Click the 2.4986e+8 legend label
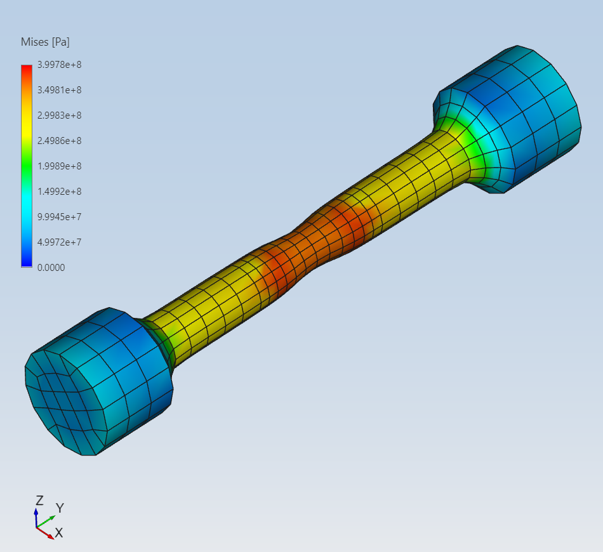The width and height of the screenshot is (603, 552). 60,141
